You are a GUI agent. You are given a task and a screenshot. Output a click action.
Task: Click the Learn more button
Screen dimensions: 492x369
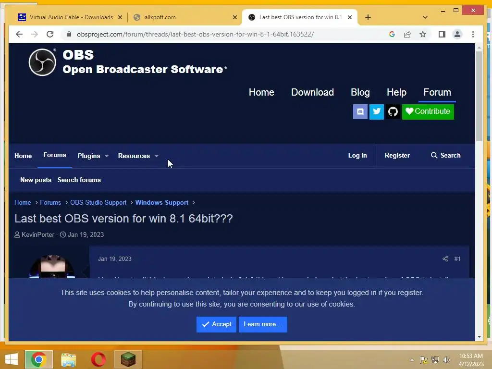[263, 324]
